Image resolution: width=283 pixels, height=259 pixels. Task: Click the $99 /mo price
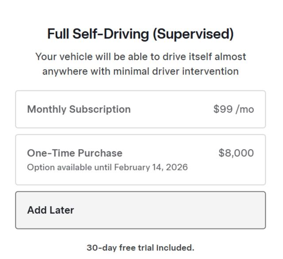233,109
